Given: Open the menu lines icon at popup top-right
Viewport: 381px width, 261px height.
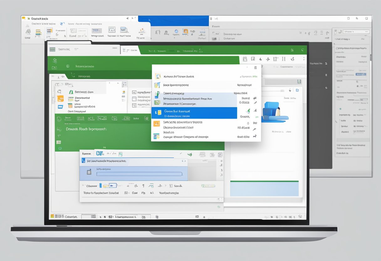Looking at the screenshot, I should [x=255, y=67].
